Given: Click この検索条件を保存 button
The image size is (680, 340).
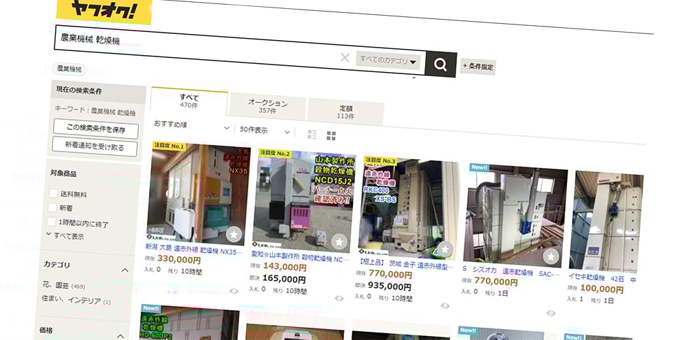Looking at the screenshot, I should pos(95,129).
